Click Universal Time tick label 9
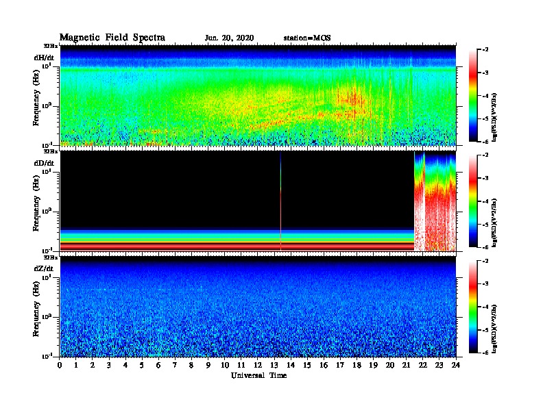543x419 pixels. coord(208,365)
